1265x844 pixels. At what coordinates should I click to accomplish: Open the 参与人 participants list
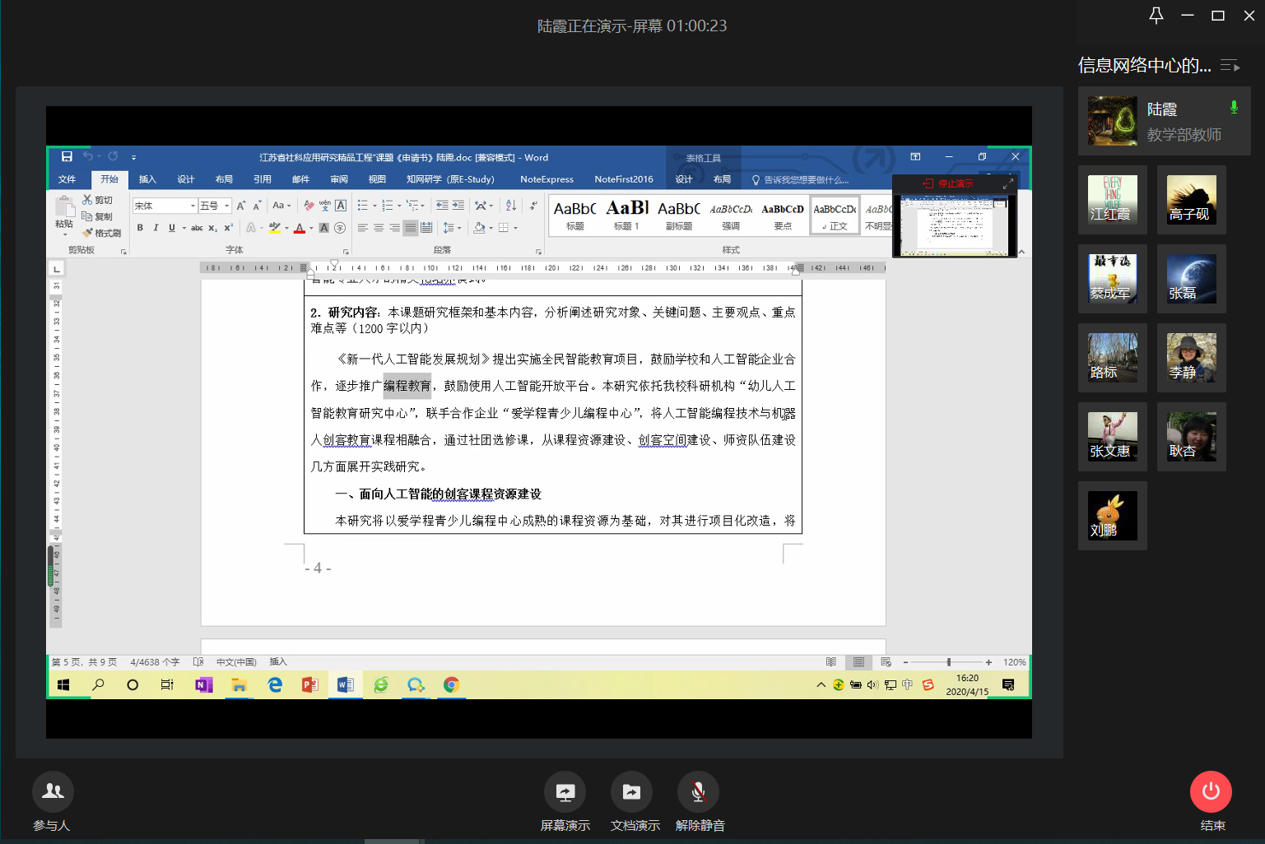coord(53,792)
